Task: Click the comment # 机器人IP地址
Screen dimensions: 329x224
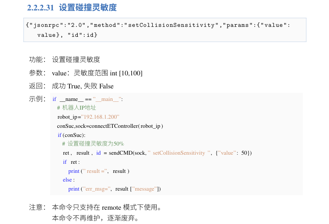Action: [76, 108]
